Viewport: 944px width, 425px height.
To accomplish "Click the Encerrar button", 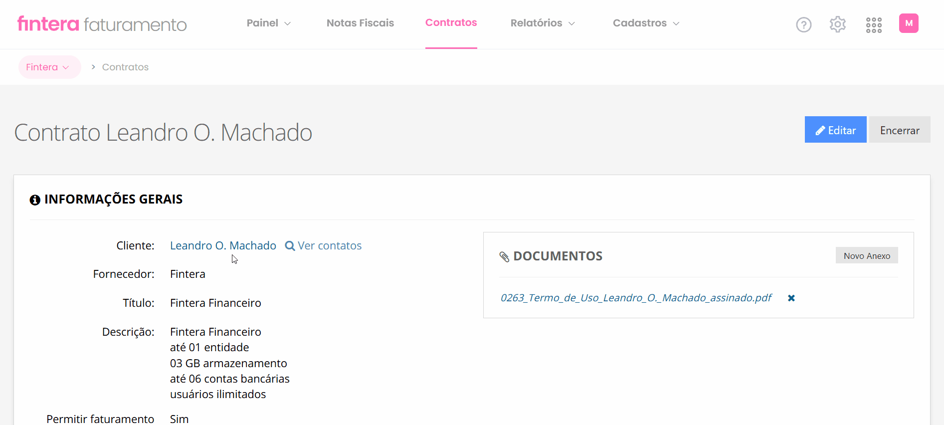I will click(900, 130).
